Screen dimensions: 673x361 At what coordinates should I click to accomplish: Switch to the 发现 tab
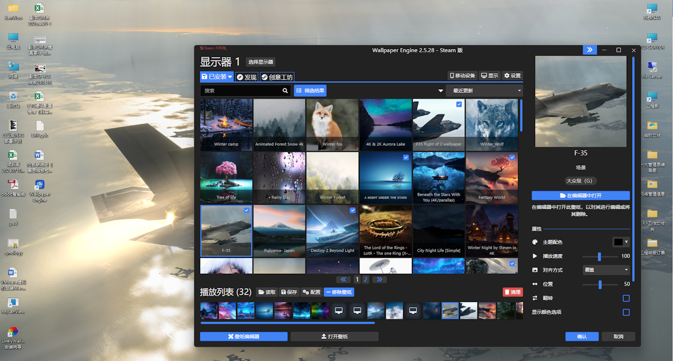[246, 77]
